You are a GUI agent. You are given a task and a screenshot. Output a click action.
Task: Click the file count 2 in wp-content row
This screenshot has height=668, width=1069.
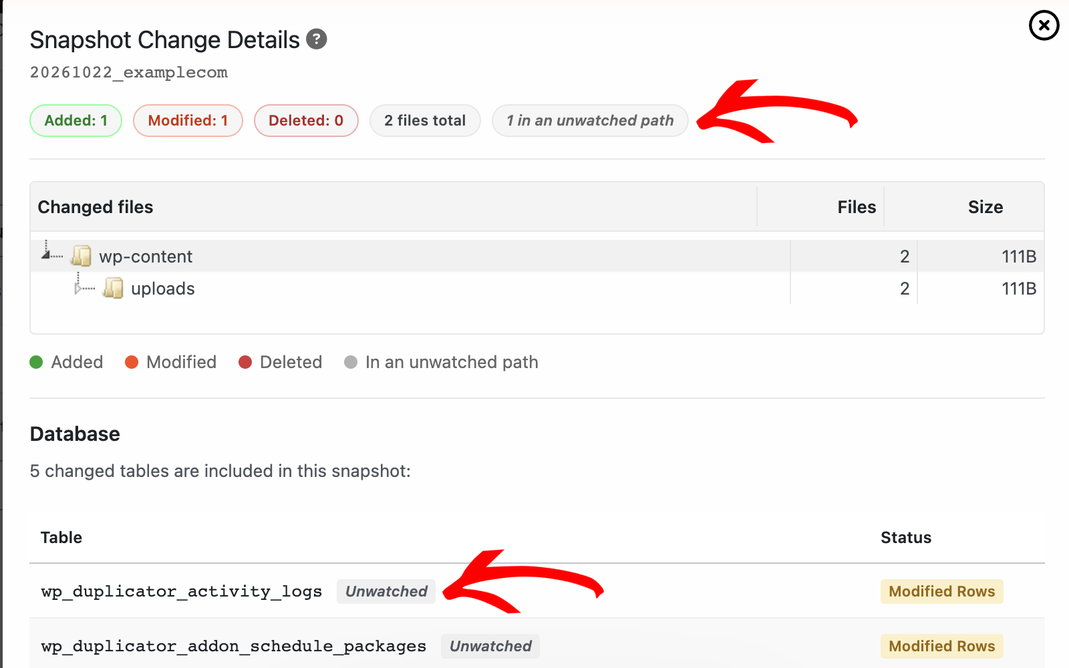pyautogui.click(x=905, y=257)
